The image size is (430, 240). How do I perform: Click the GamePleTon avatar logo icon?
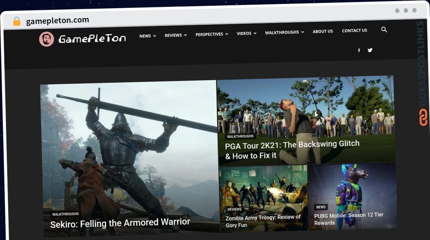click(47, 39)
